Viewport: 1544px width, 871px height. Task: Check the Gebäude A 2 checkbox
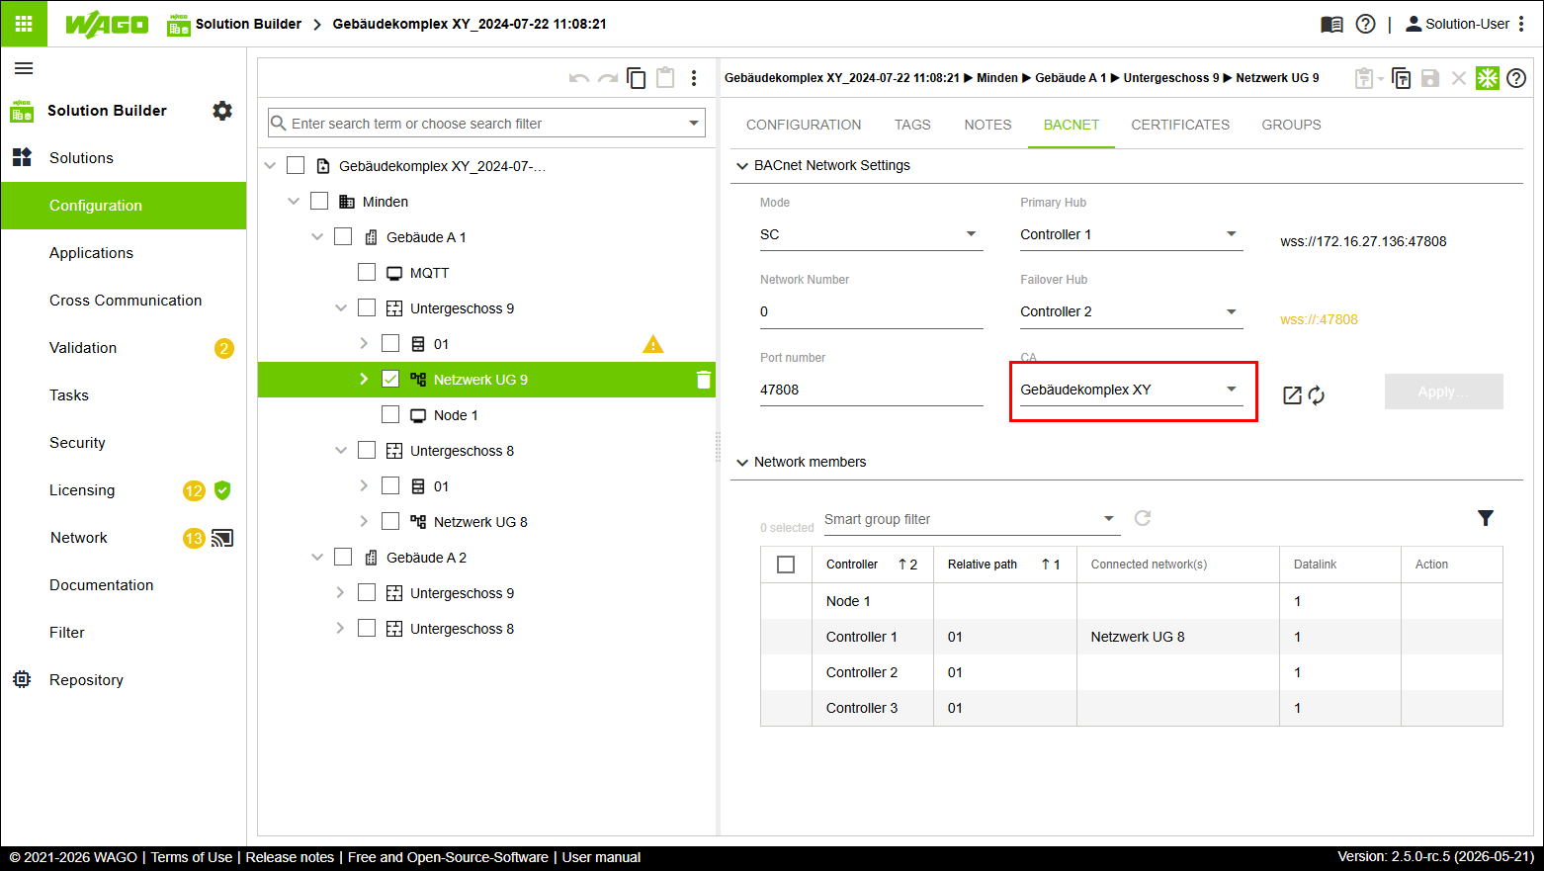[x=343, y=558]
